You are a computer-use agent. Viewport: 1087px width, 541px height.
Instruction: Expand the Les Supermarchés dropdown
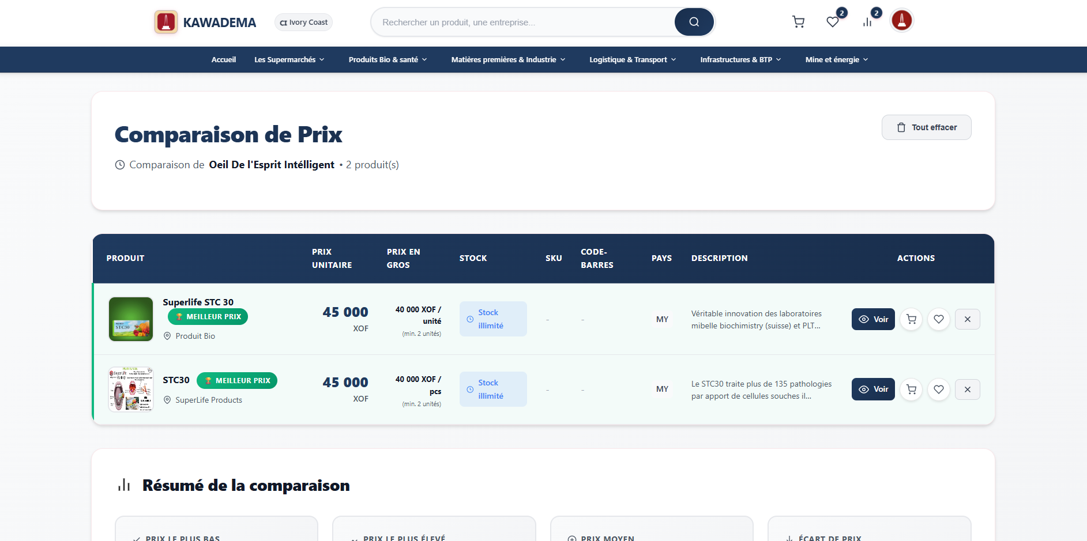[289, 59]
